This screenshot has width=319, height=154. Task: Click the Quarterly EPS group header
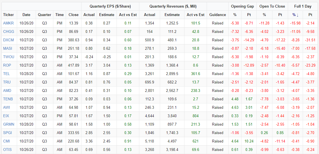click(x=110, y=6)
